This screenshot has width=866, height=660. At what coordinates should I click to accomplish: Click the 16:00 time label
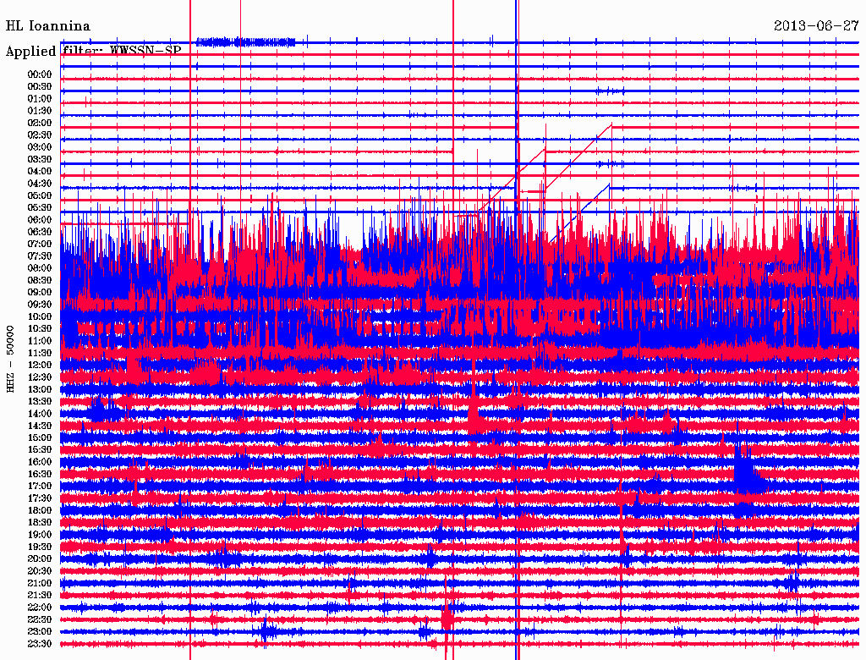point(40,462)
